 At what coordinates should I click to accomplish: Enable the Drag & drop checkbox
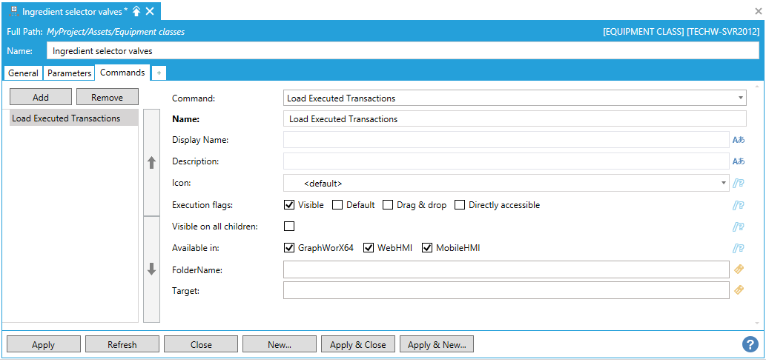coord(388,205)
